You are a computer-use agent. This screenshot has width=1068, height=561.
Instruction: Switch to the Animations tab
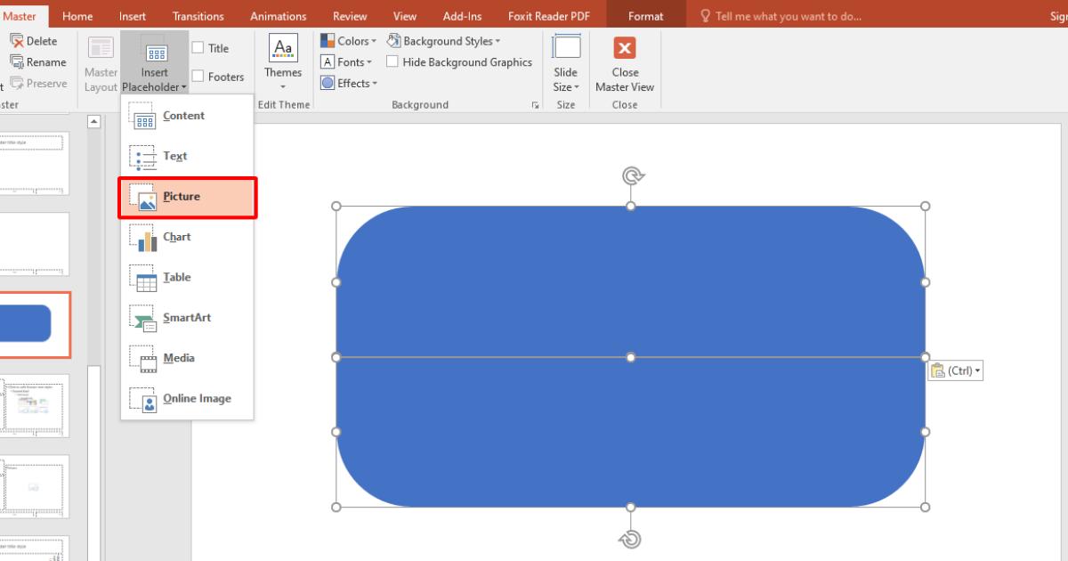pos(278,15)
